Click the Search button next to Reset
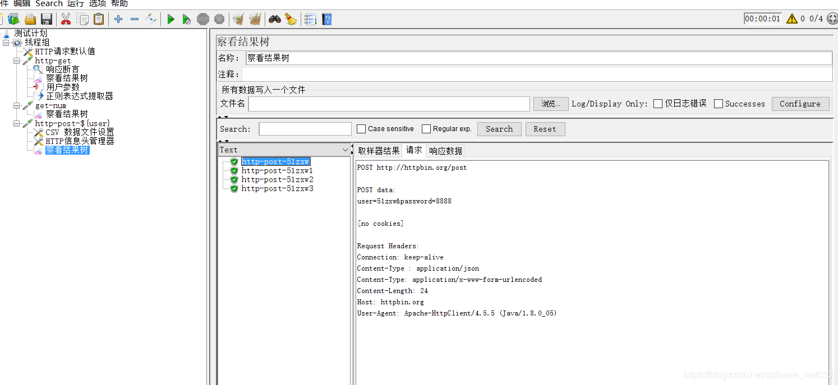Screen dimensions: 838x385 tap(499, 129)
